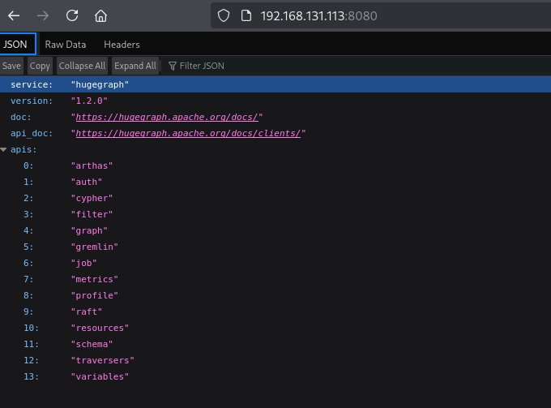Screen dimensions: 551x408
Task: Reload the page with refresh icon
Action: [72, 15]
